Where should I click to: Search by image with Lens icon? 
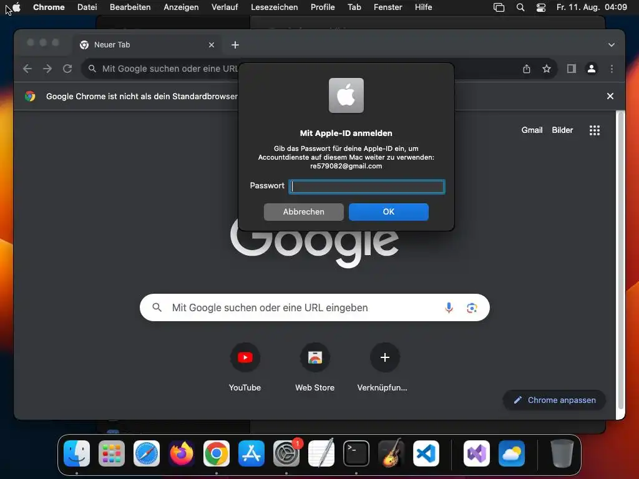click(x=472, y=308)
